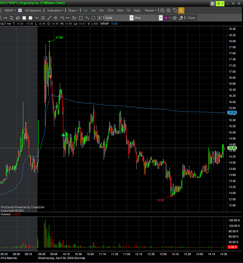Viewport: 243px width, 263px height.
Task: Toggle the highlighted zoom lock icon
Action: pos(181,10)
